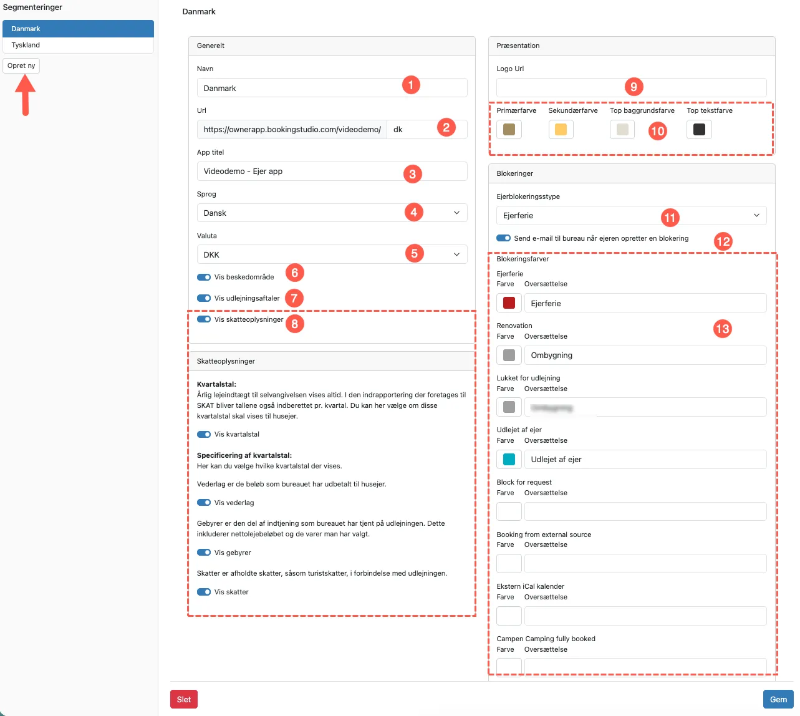Image resolution: width=800 pixels, height=716 pixels.
Task: Expand the Valuta dropdown showing DKK
Action: (x=332, y=254)
